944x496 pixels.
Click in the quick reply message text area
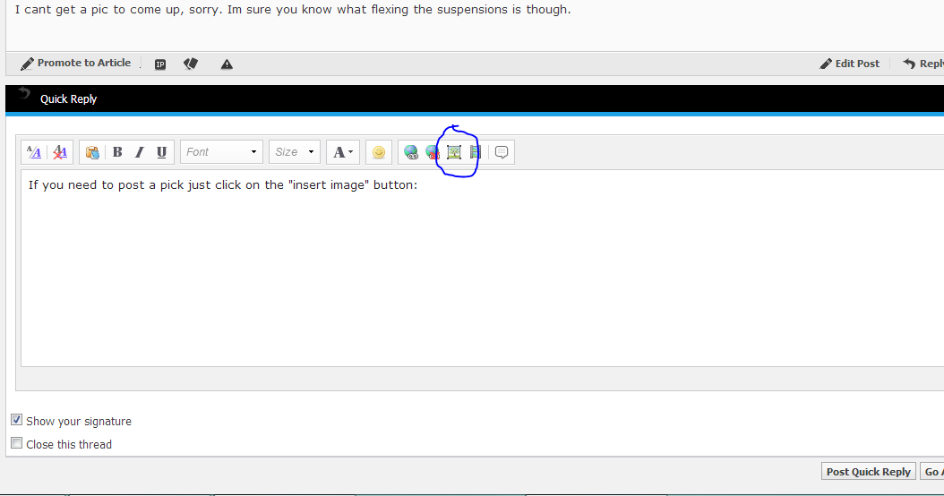coord(482,268)
